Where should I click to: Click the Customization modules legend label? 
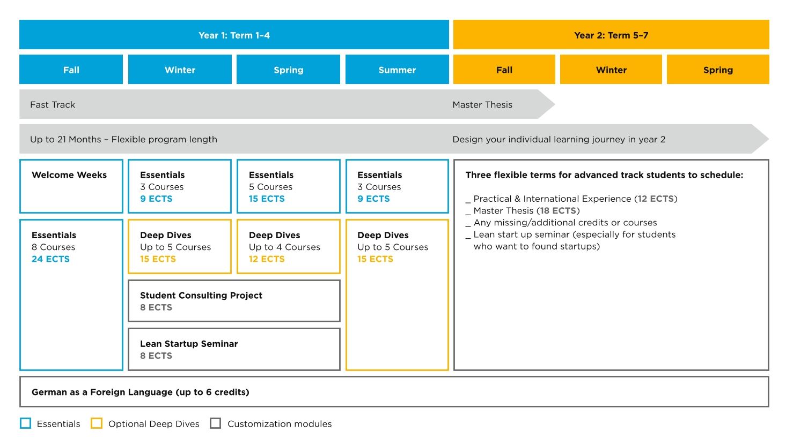coord(280,424)
